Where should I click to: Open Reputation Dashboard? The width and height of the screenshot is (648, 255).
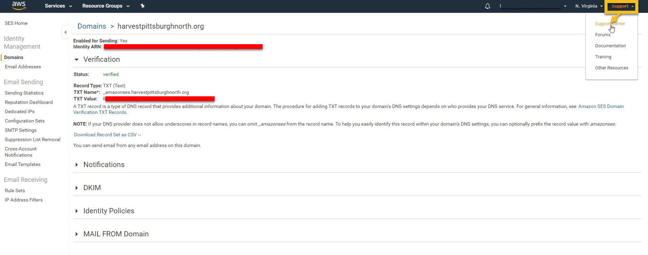[x=29, y=102]
